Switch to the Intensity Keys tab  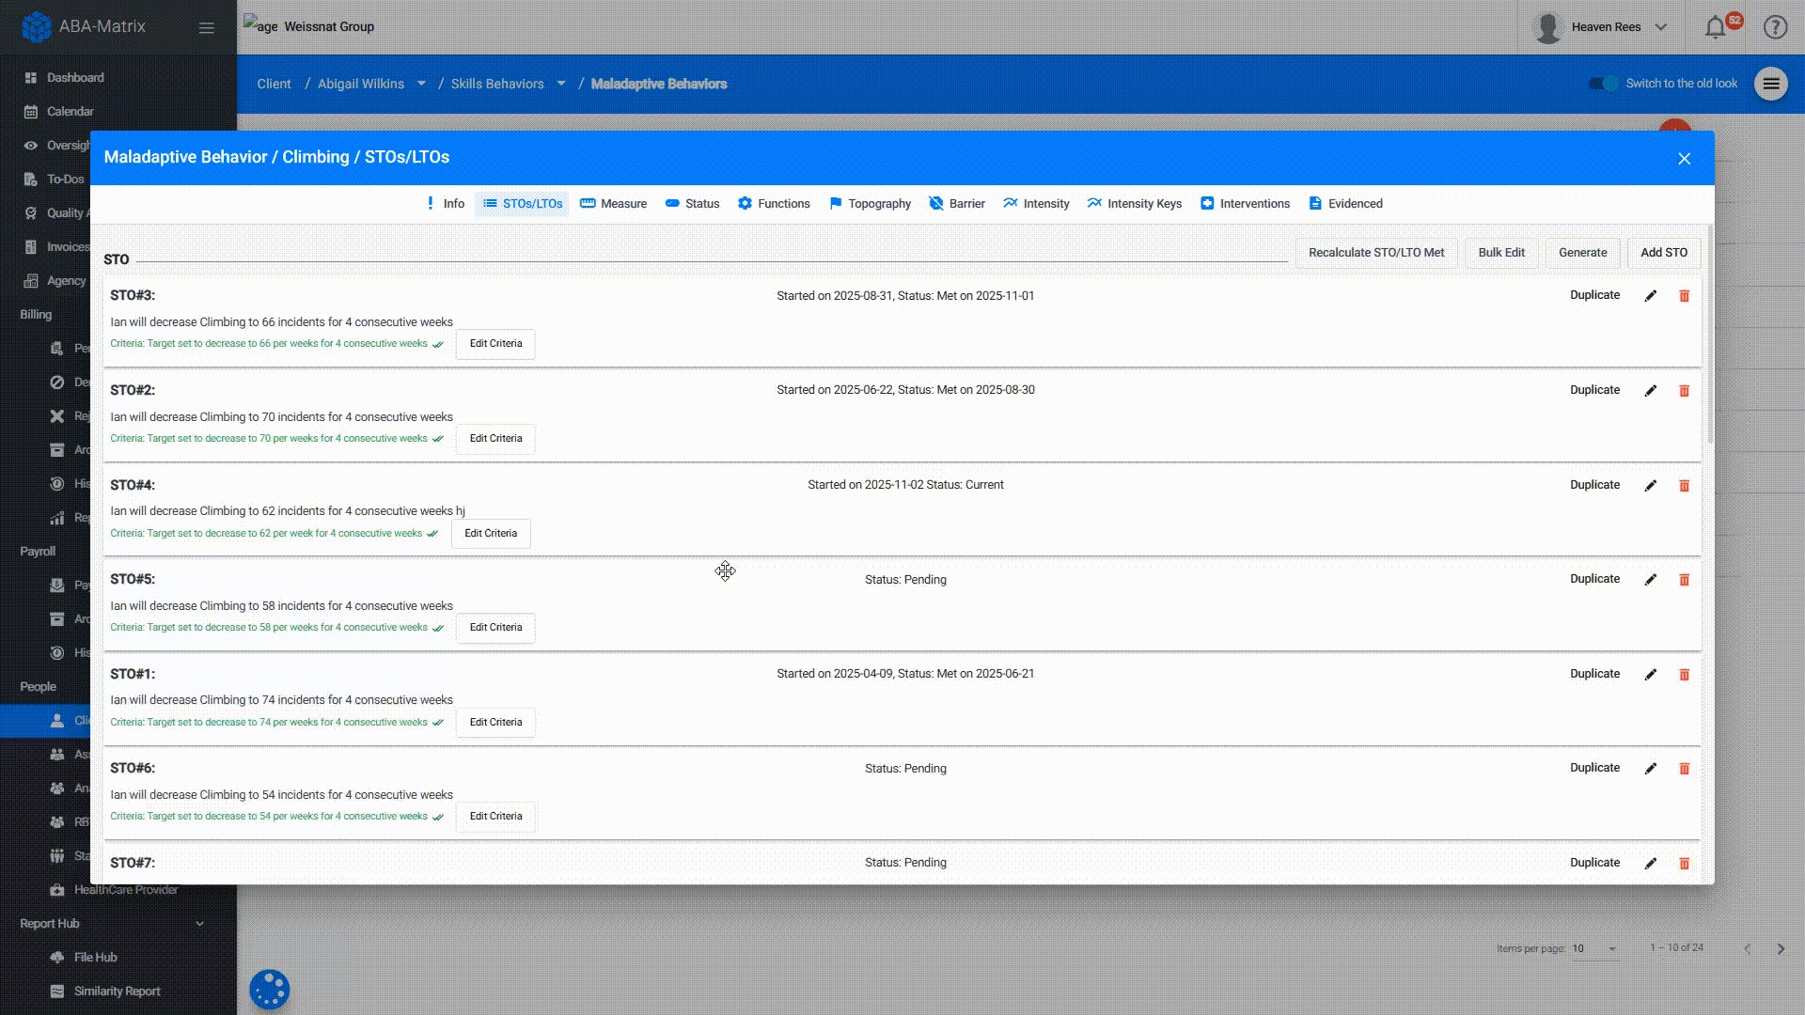point(1135,204)
